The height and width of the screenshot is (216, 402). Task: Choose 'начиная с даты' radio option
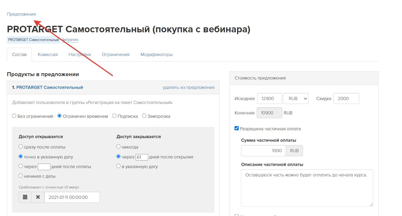(x=21, y=176)
